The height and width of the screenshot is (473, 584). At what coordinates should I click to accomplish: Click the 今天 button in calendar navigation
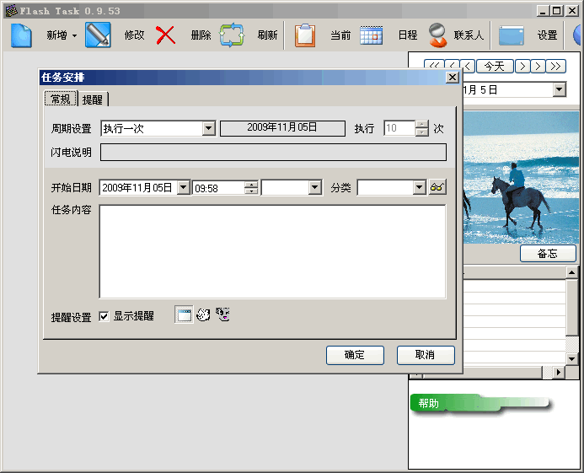coord(495,66)
